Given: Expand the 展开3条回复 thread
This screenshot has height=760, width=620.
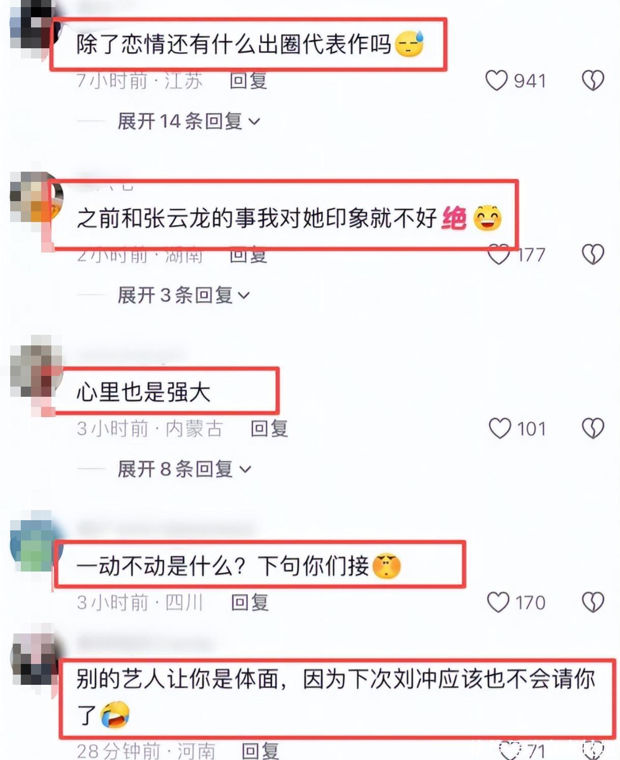Looking at the screenshot, I should point(183,295).
